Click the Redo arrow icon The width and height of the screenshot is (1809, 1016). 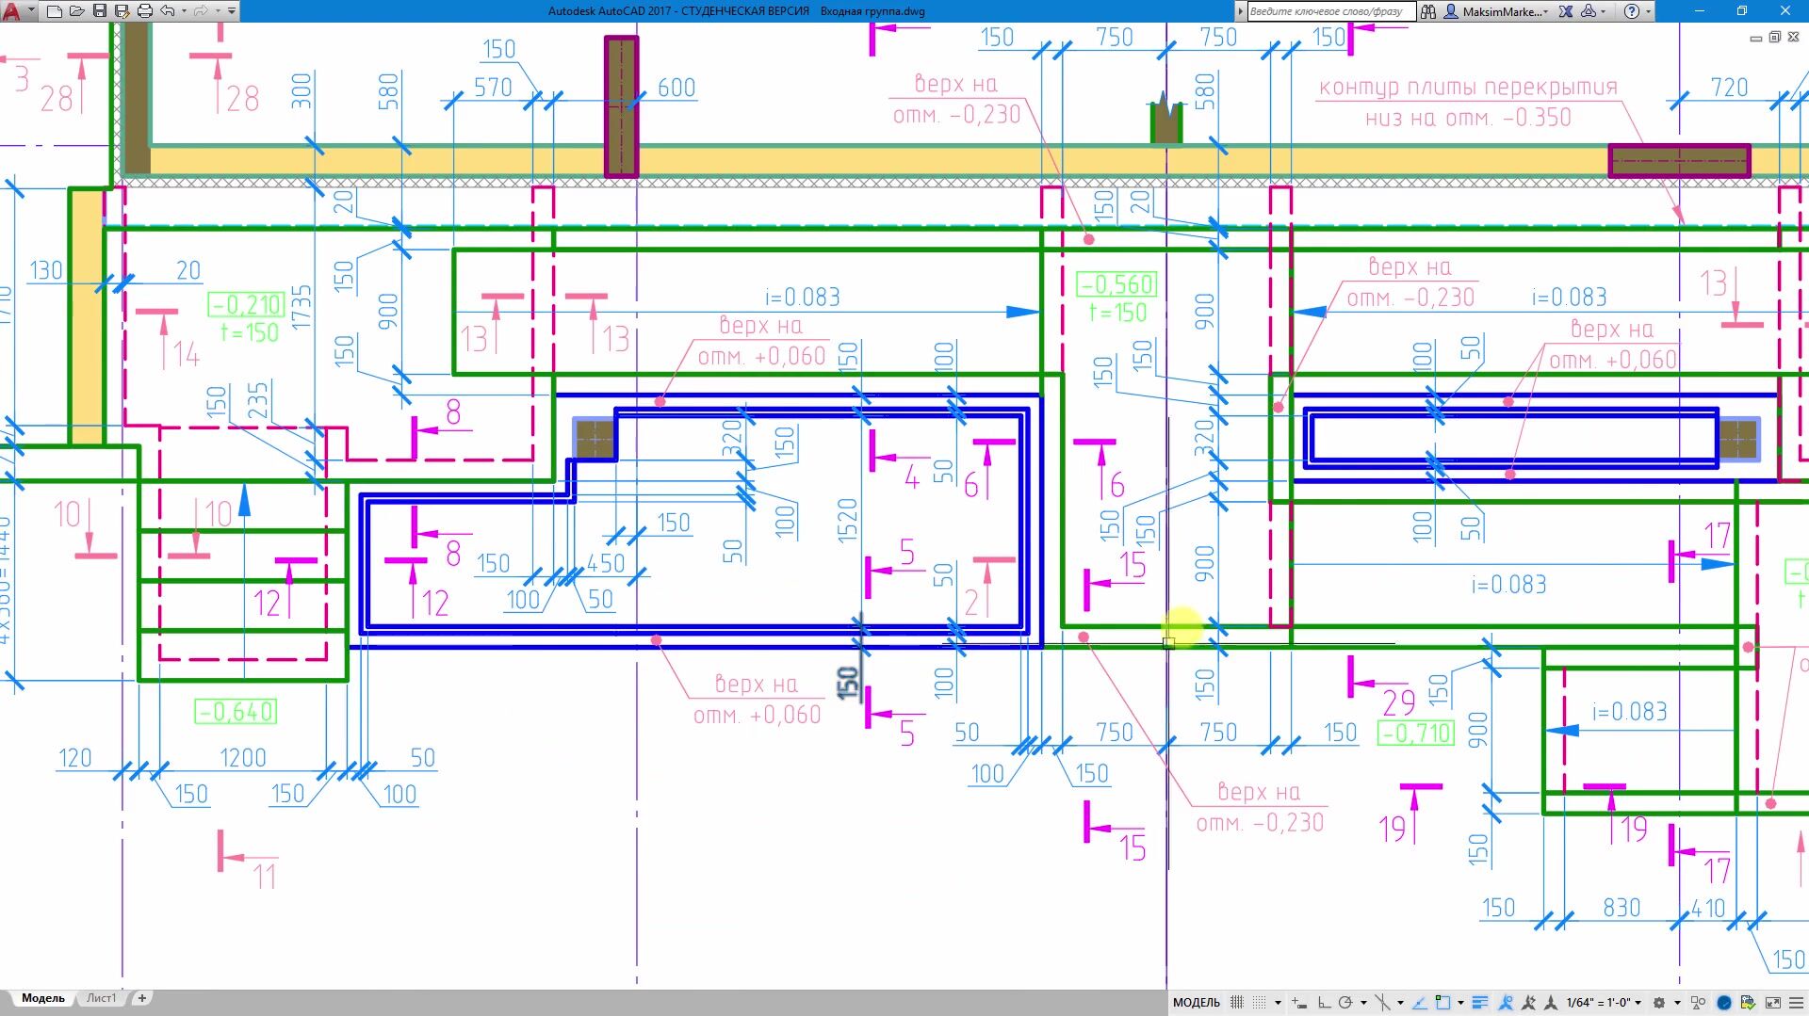201,11
